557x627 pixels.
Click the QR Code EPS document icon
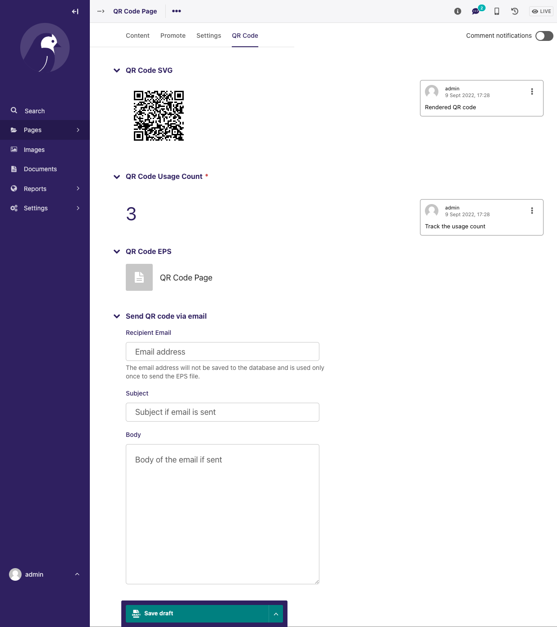pos(139,277)
